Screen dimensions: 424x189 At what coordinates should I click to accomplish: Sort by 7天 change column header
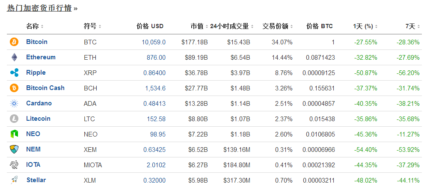pyautogui.click(x=410, y=26)
